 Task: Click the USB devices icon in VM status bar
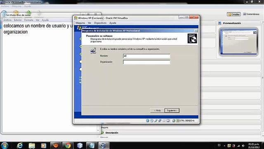tap(156, 120)
